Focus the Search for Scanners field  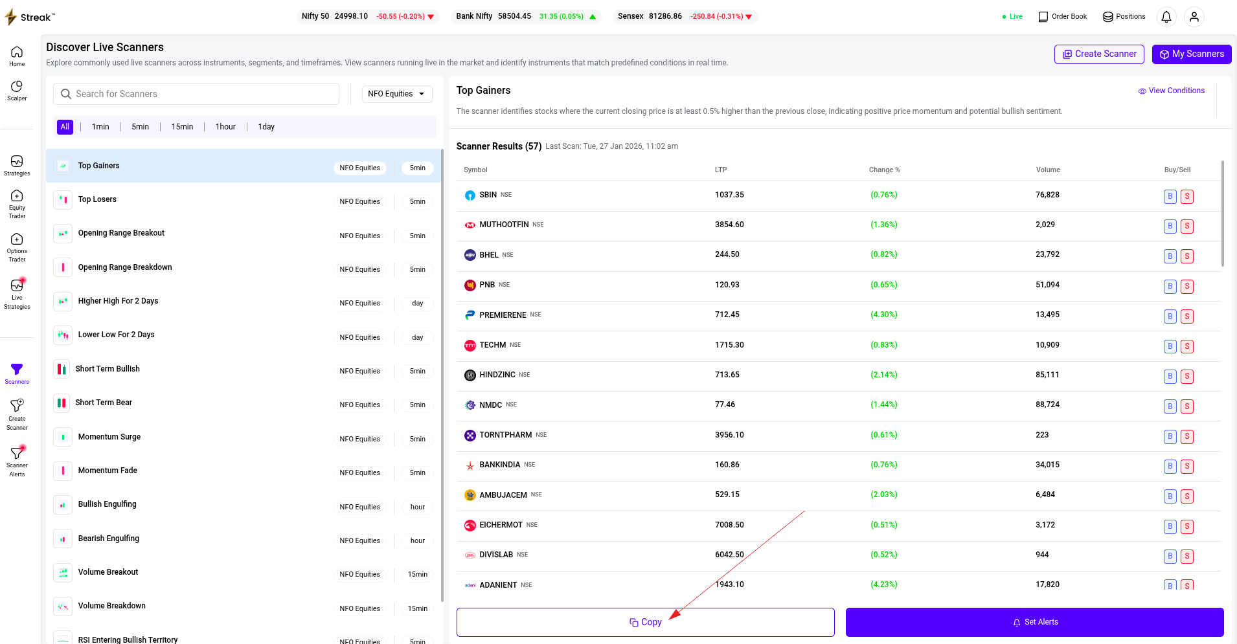(196, 94)
